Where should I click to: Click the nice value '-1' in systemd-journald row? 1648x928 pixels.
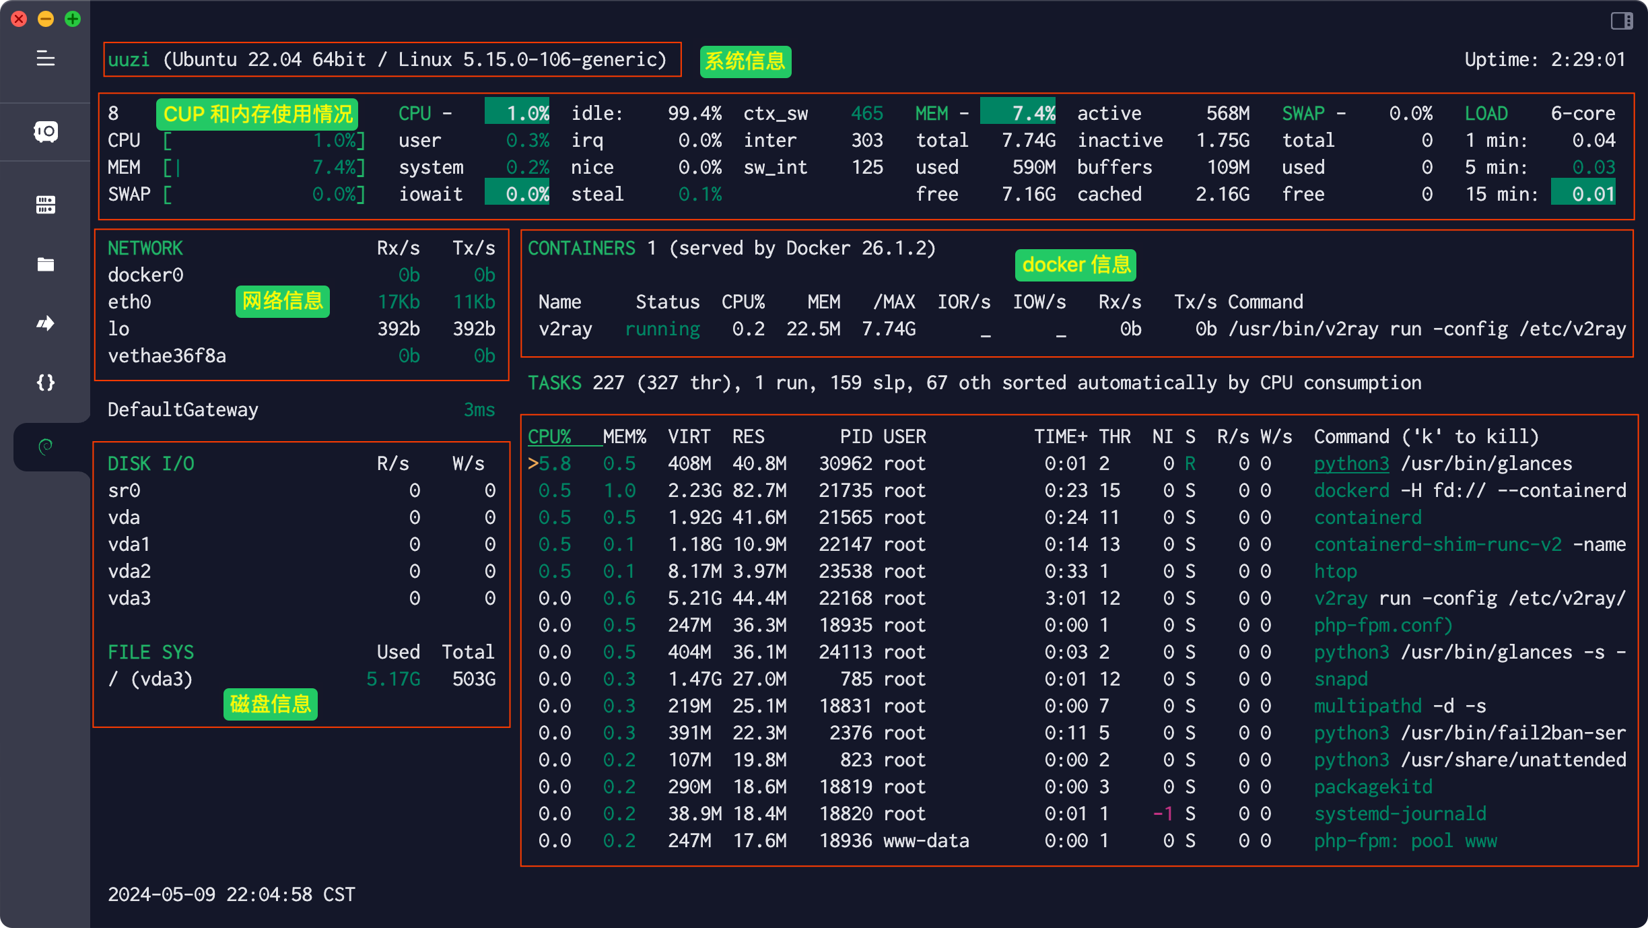pos(1163,814)
